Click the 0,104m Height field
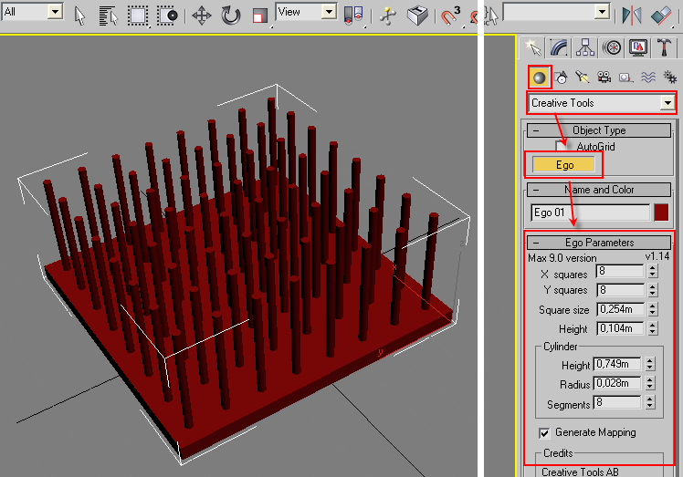The height and width of the screenshot is (477, 683). [x=619, y=328]
